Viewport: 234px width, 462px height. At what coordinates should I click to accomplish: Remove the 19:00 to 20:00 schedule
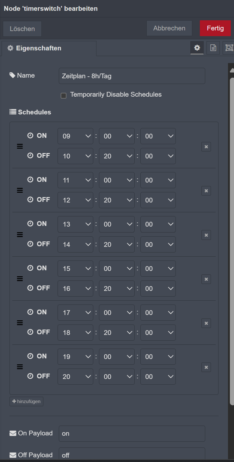206,367
